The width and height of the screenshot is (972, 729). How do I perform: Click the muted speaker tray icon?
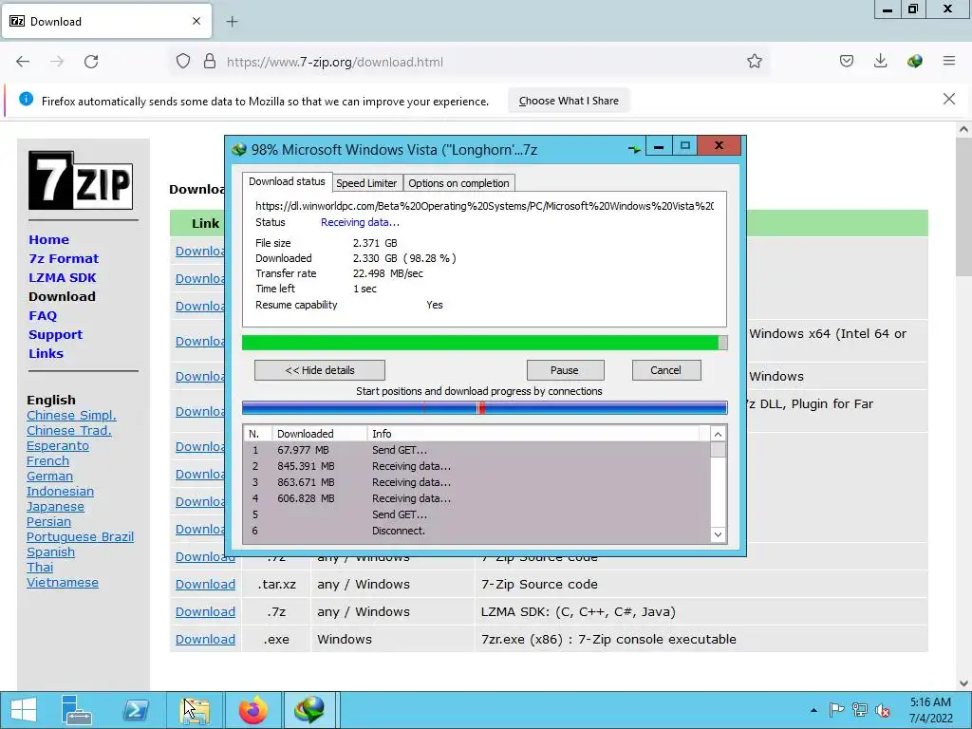(x=883, y=710)
